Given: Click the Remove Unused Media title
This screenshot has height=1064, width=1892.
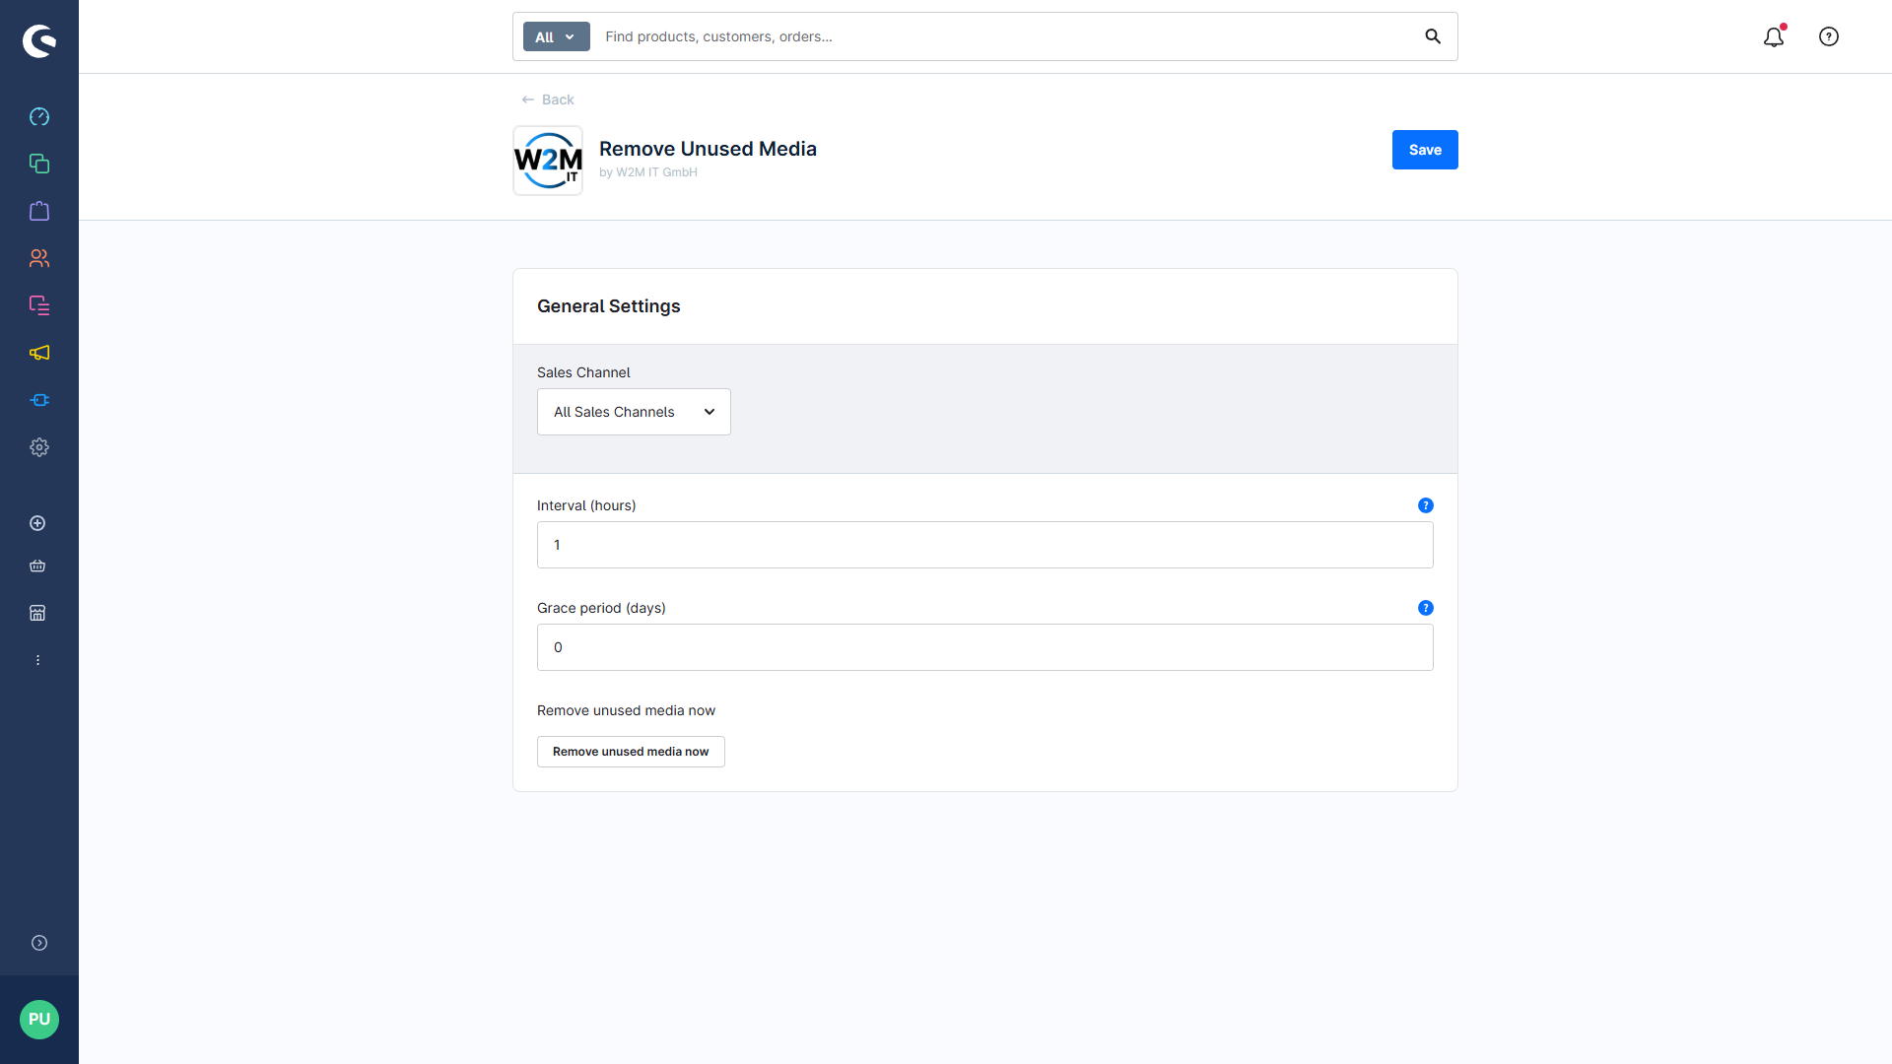Looking at the screenshot, I should (708, 149).
